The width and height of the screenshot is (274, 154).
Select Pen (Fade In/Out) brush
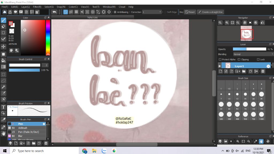[27, 132]
